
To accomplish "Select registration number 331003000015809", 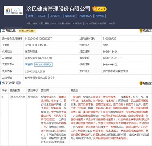I will coord(36,45).
